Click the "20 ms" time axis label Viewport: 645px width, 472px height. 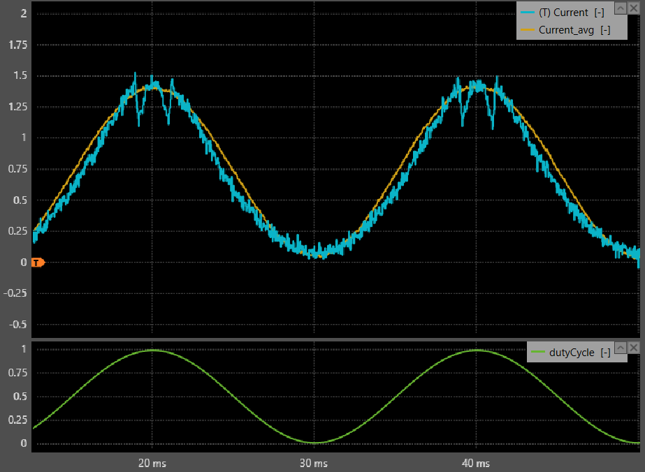coord(152,463)
